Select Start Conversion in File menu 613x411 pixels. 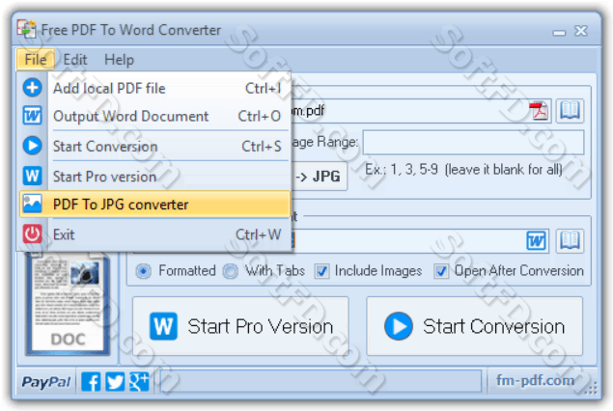pyautogui.click(x=155, y=146)
